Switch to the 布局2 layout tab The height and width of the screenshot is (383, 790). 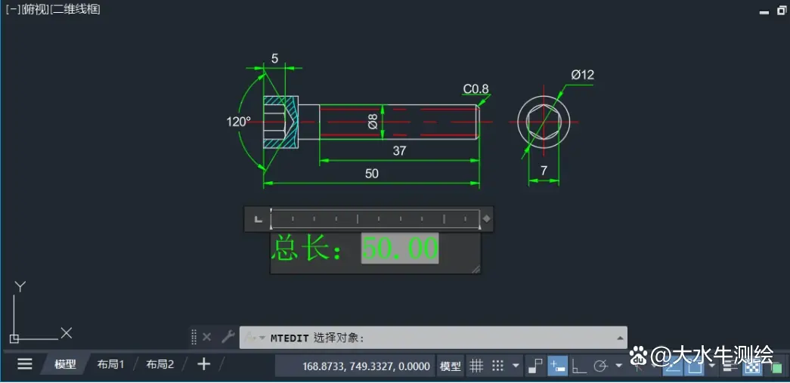pyautogui.click(x=160, y=364)
